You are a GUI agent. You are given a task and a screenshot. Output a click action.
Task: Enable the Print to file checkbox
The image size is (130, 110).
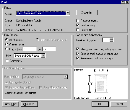pyautogui.click(x=78, y=30)
